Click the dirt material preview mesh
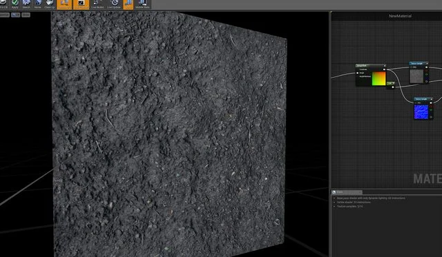442x257 pixels. point(169,135)
